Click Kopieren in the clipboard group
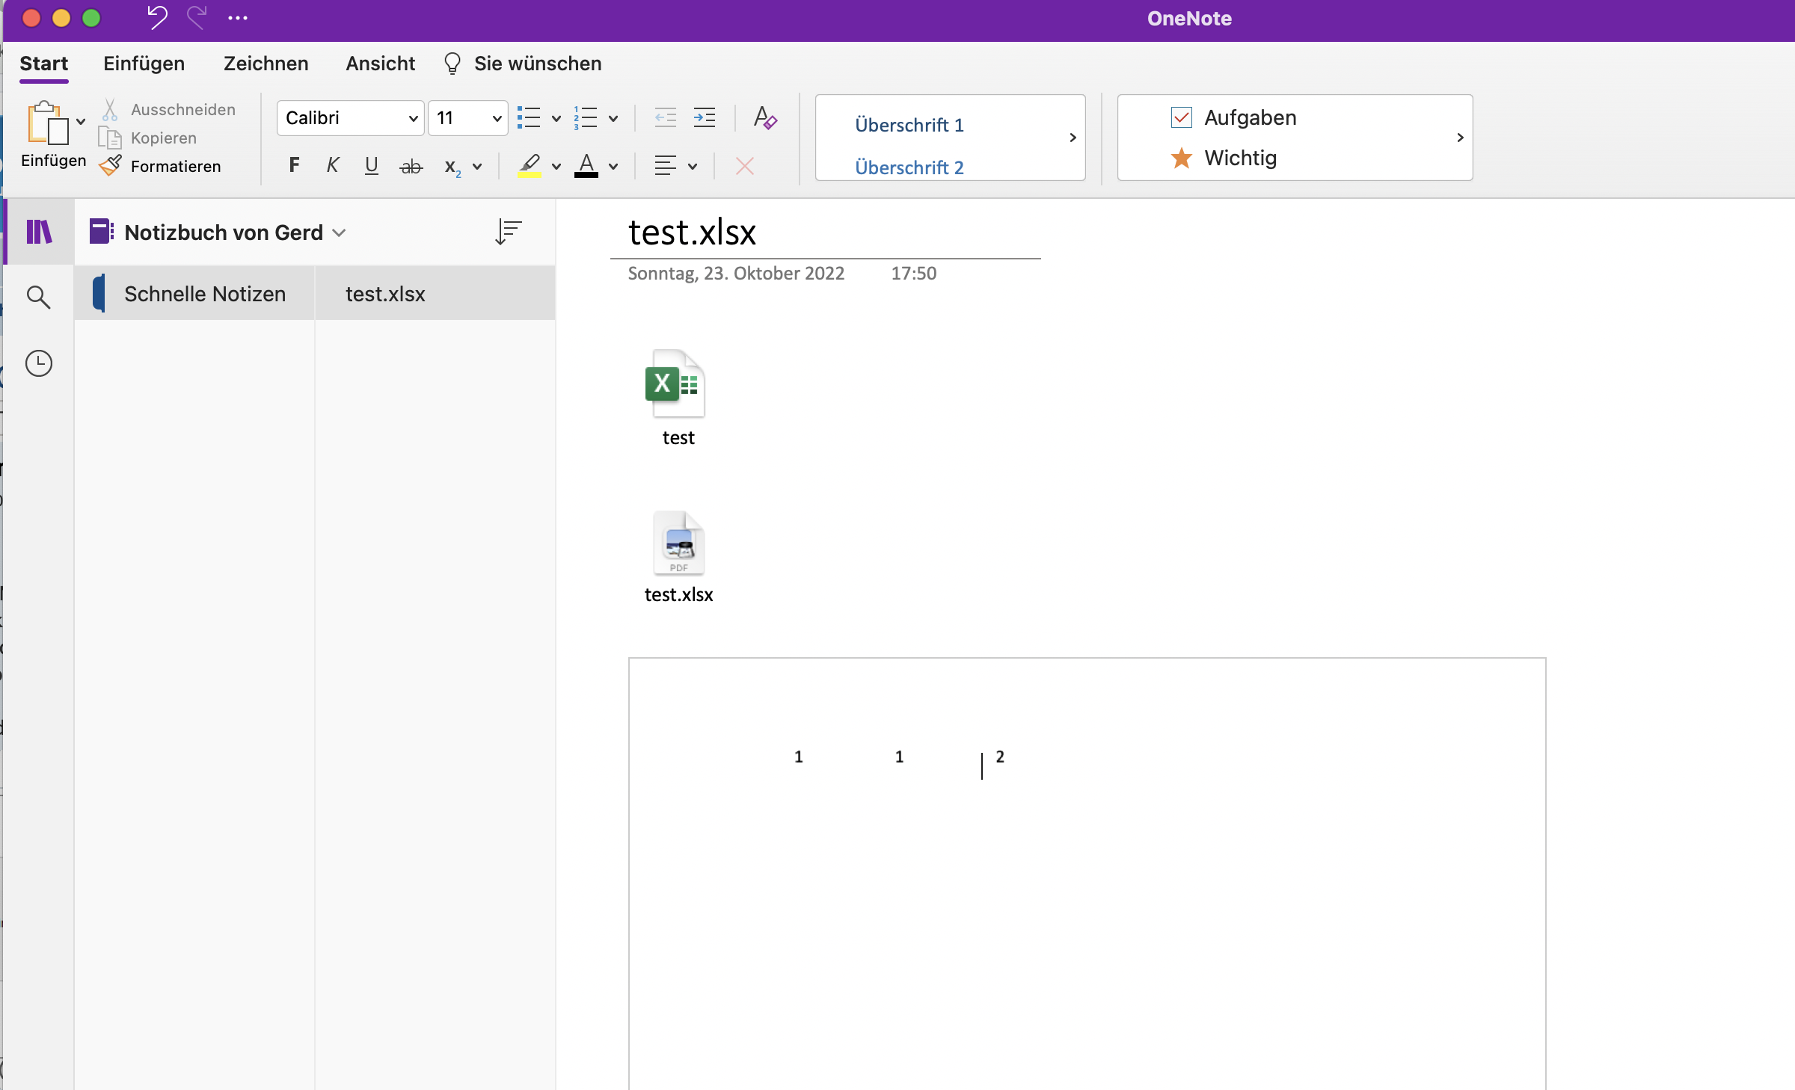The width and height of the screenshot is (1795, 1090). click(148, 138)
